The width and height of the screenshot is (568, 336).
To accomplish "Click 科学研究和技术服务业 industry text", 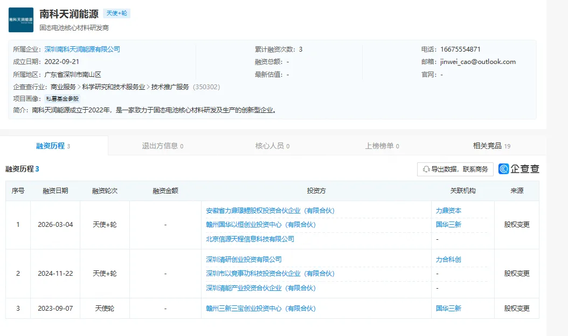I will [x=113, y=87].
